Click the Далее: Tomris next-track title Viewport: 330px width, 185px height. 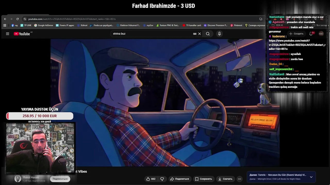click(278, 175)
